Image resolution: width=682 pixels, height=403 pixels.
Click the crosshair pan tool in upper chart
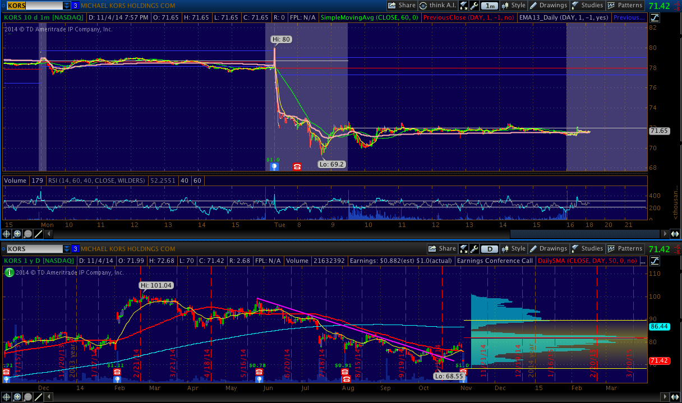7,234
